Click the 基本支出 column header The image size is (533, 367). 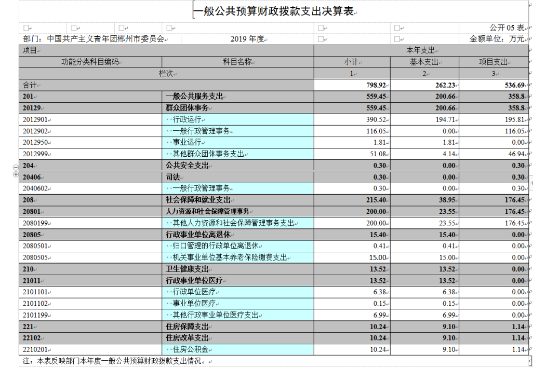pyautogui.click(x=424, y=62)
